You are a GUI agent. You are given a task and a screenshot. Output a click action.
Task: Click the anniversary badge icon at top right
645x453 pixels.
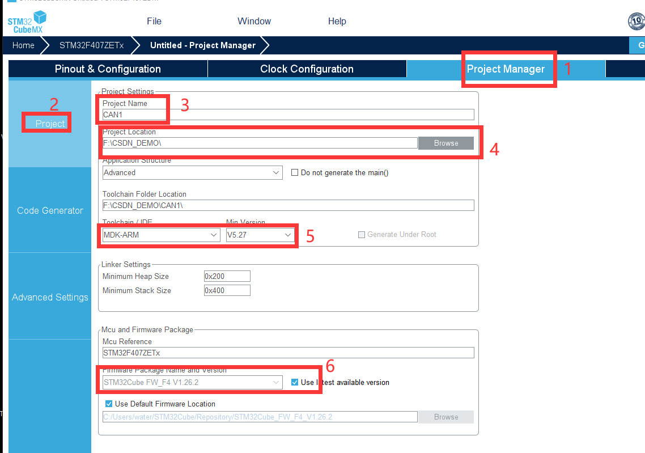click(636, 21)
